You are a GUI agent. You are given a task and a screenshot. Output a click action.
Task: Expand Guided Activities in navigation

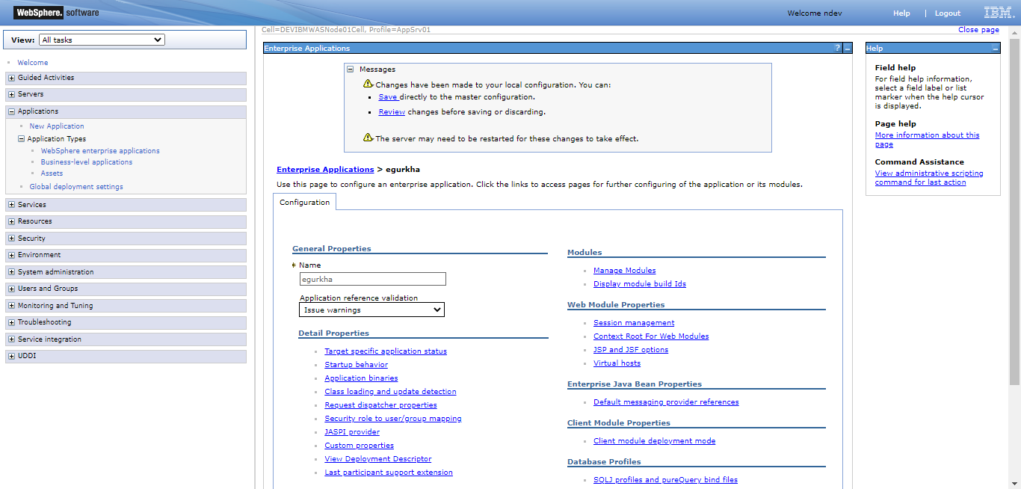click(x=11, y=78)
